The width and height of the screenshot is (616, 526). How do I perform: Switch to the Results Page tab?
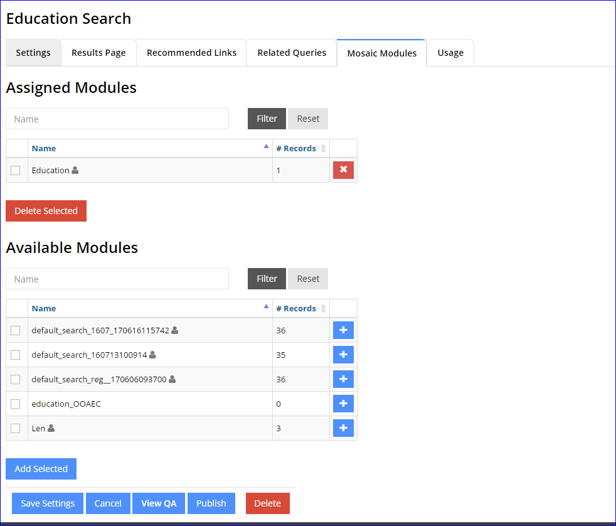pyautogui.click(x=98, y=53)
